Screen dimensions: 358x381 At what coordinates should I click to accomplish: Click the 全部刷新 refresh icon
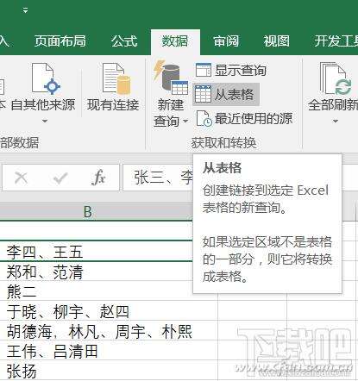[336, 78]
